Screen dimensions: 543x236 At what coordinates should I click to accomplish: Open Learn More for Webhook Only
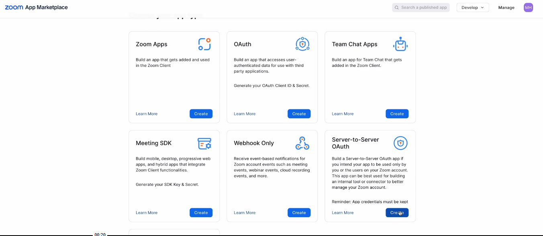click(245, 213)
